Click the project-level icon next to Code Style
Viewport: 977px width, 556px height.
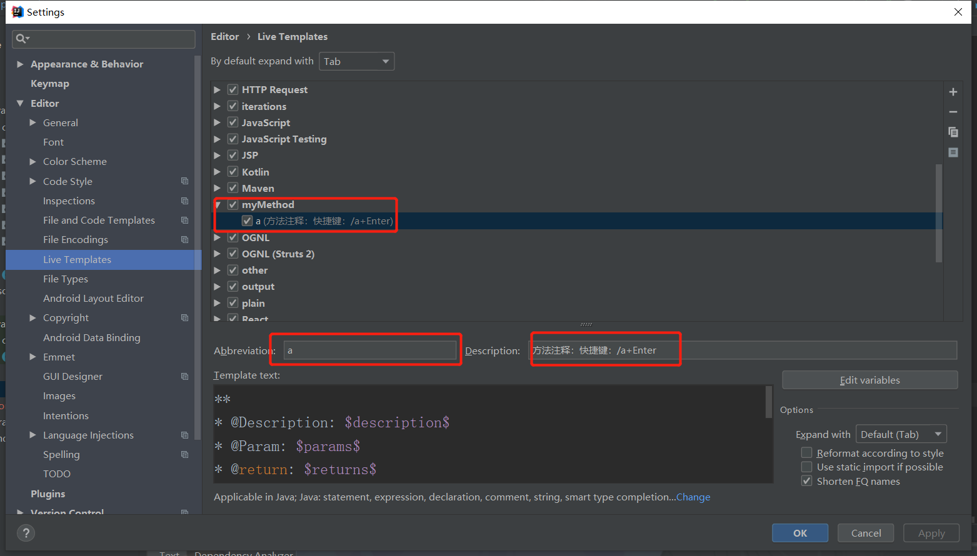tap(184, 181)
